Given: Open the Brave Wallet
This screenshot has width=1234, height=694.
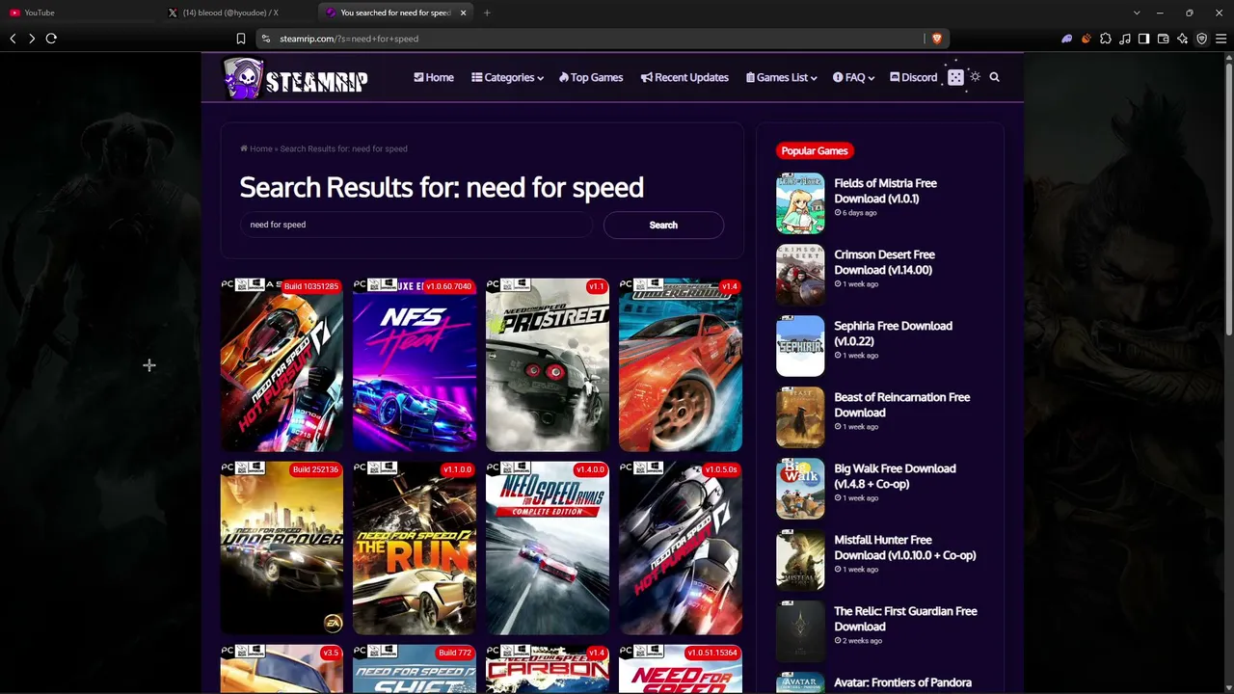Looking at the screenshot, I should point(1163,39).
